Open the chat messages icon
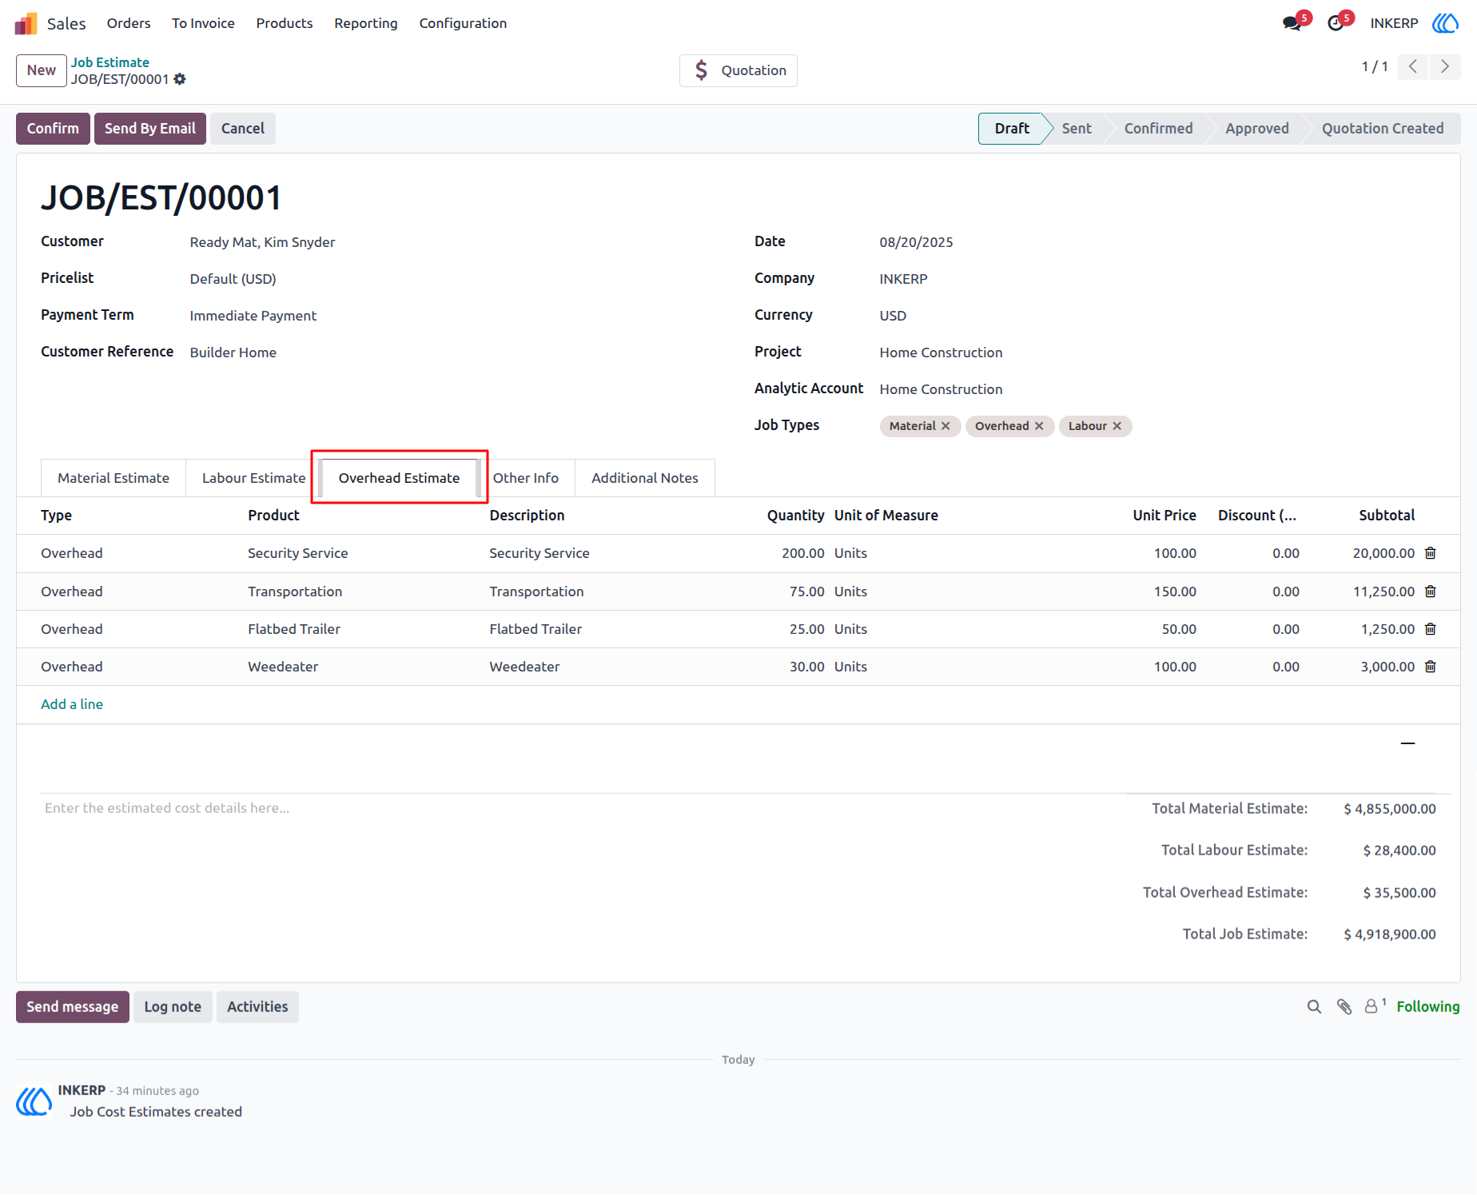 1292,23
